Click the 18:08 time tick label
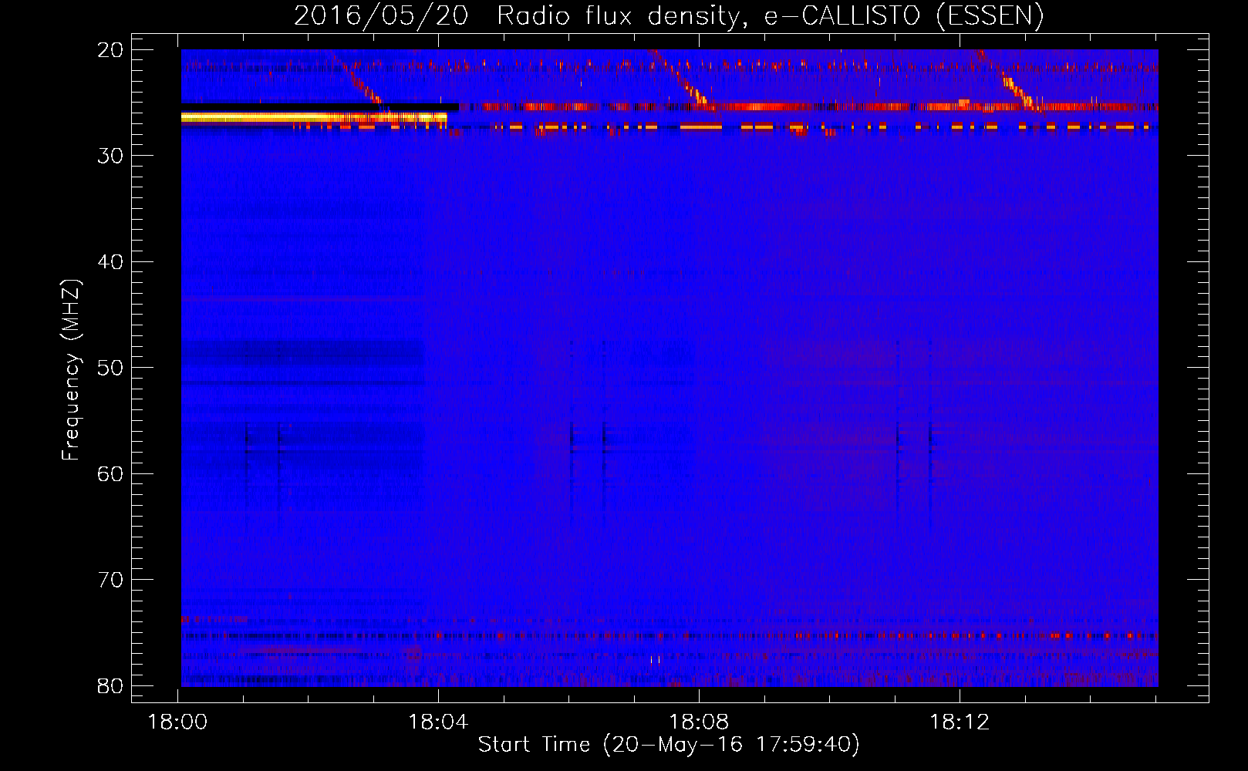The image size is (1248, 771). [700, 722]
